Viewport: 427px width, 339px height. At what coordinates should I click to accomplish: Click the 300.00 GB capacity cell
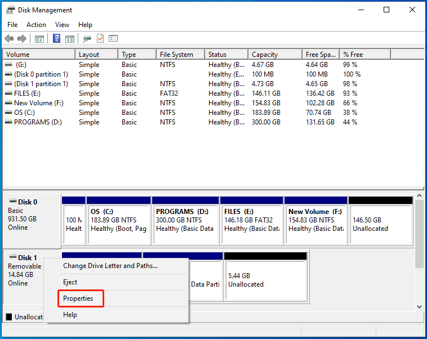(266, 122)
